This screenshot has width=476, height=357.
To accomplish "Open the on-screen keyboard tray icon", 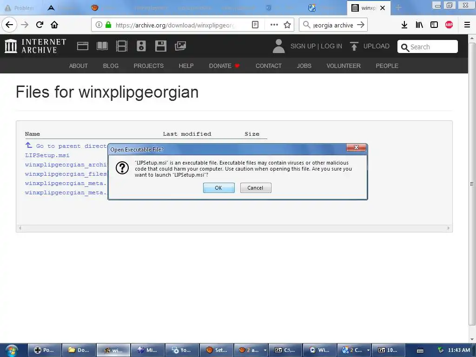I will click(420, 350).
